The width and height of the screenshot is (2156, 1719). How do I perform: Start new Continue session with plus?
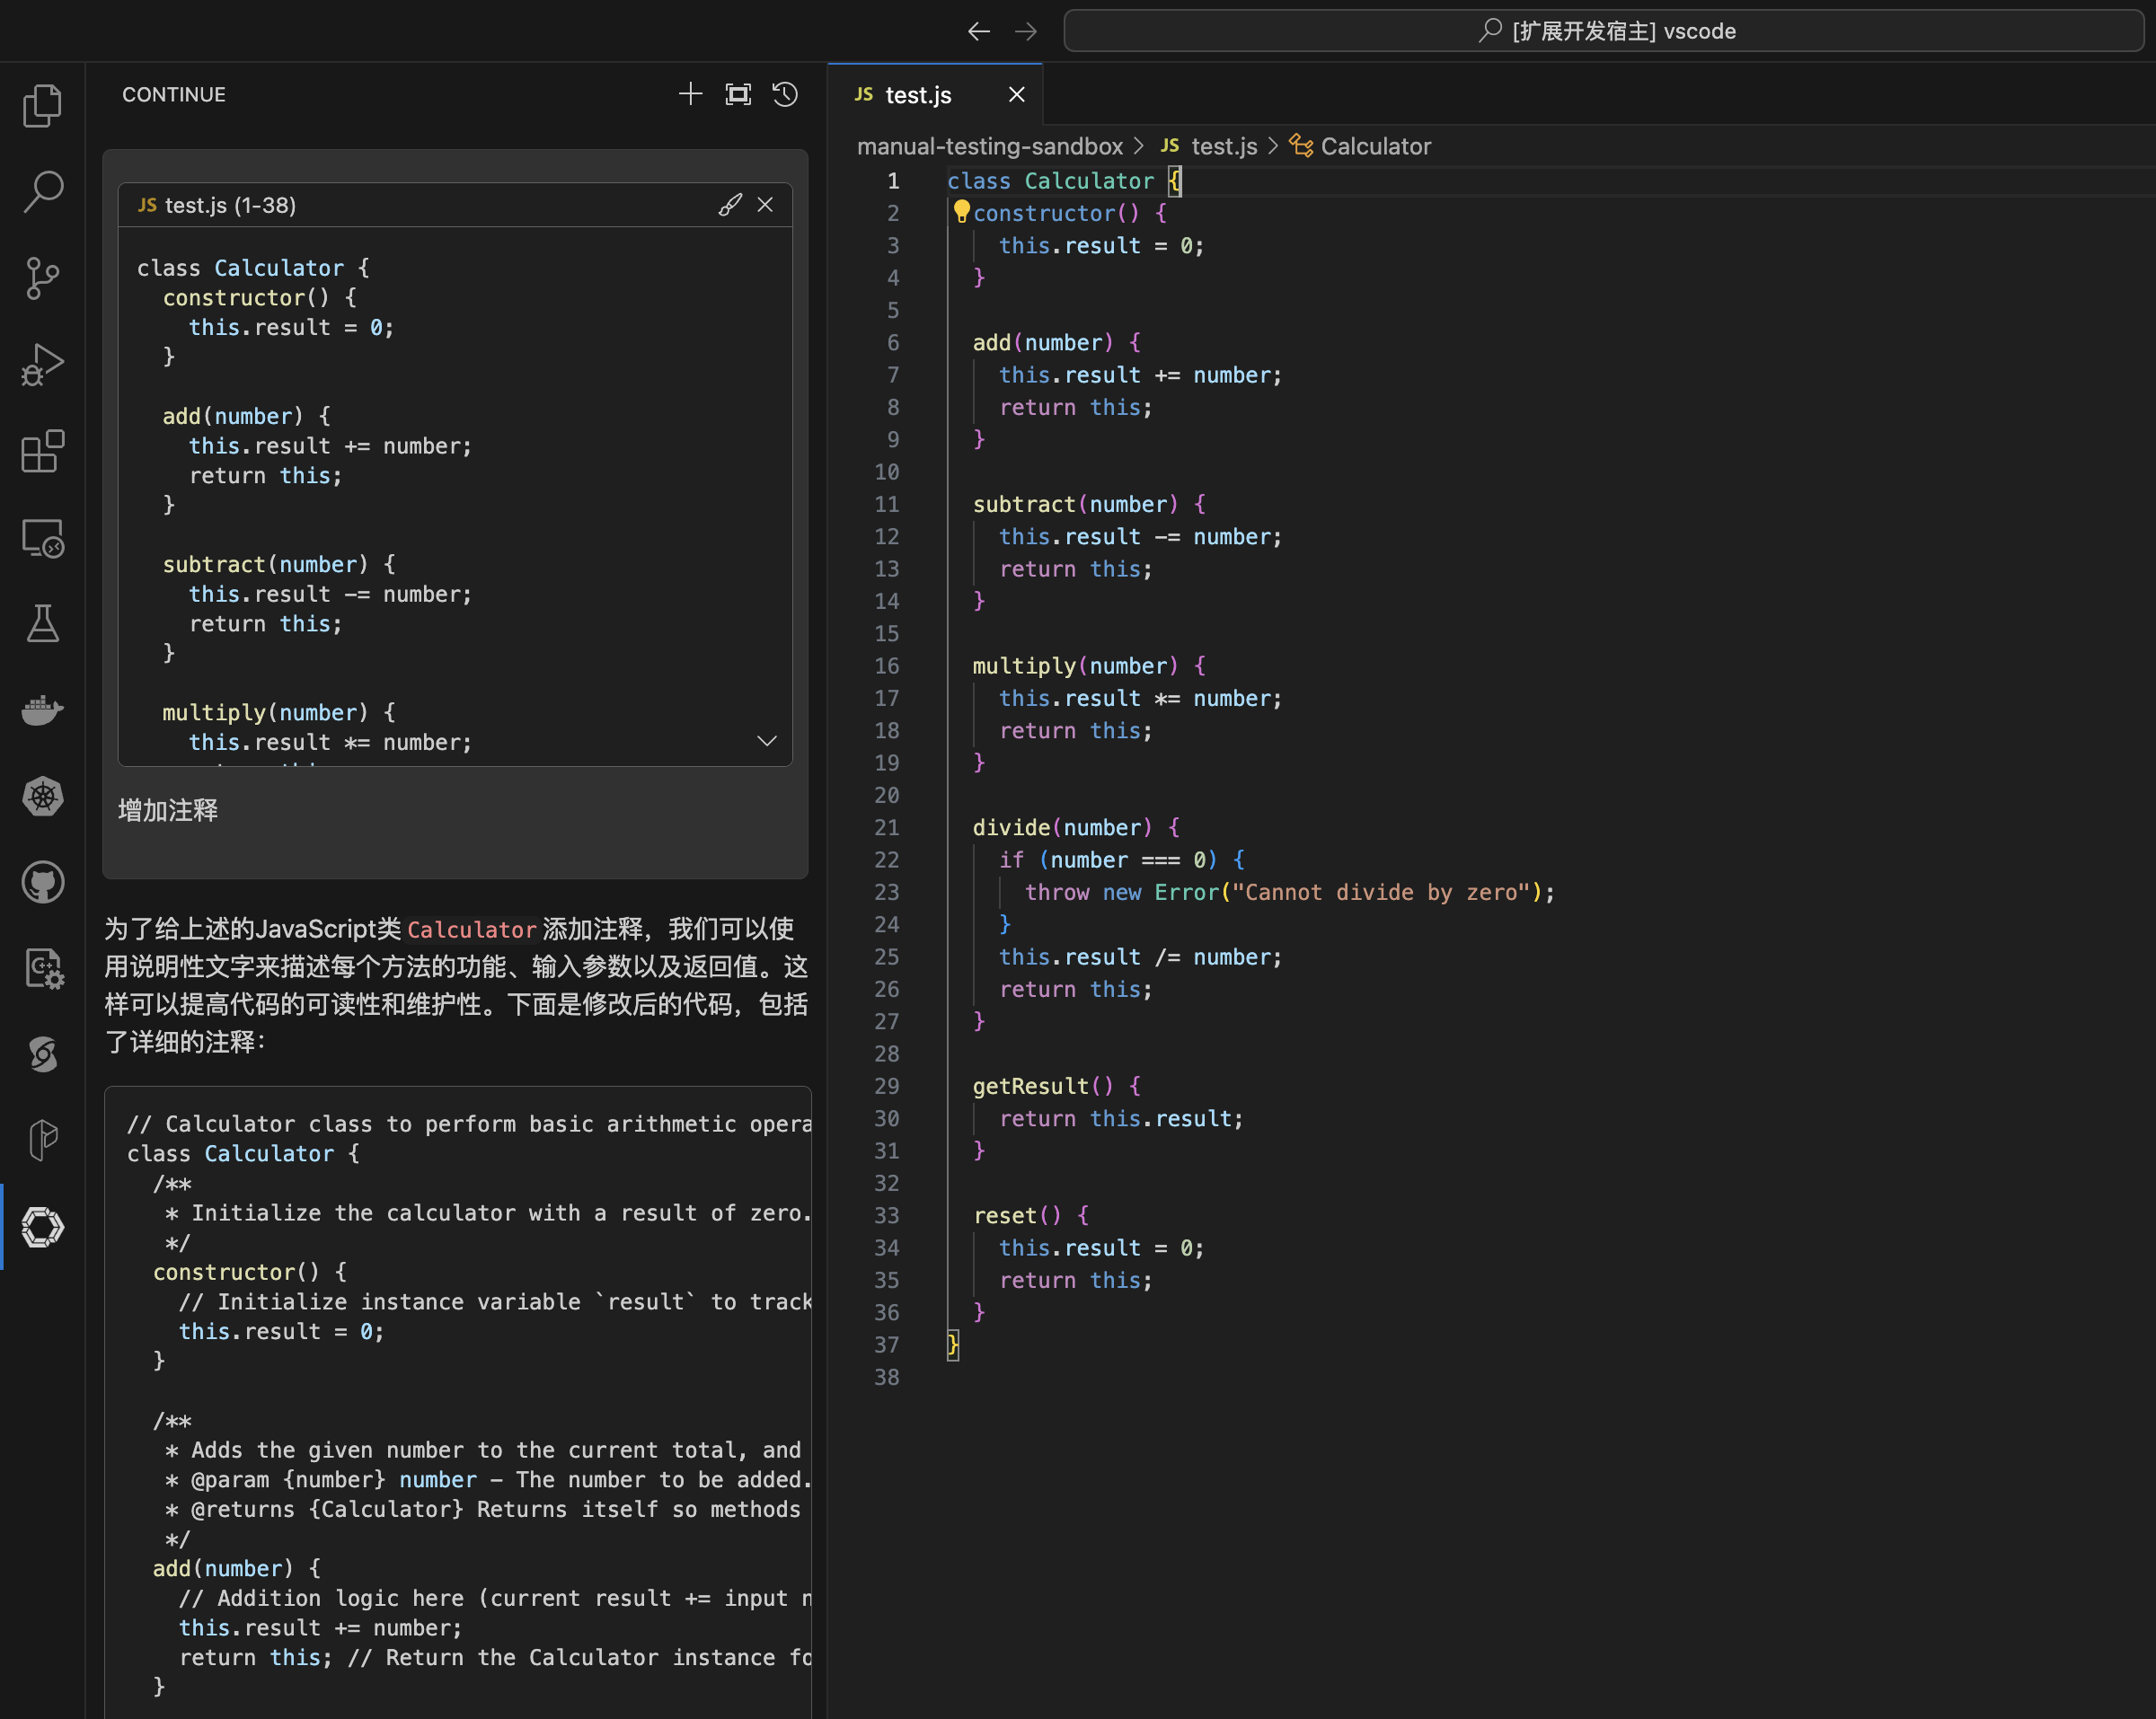coord(690,94)
